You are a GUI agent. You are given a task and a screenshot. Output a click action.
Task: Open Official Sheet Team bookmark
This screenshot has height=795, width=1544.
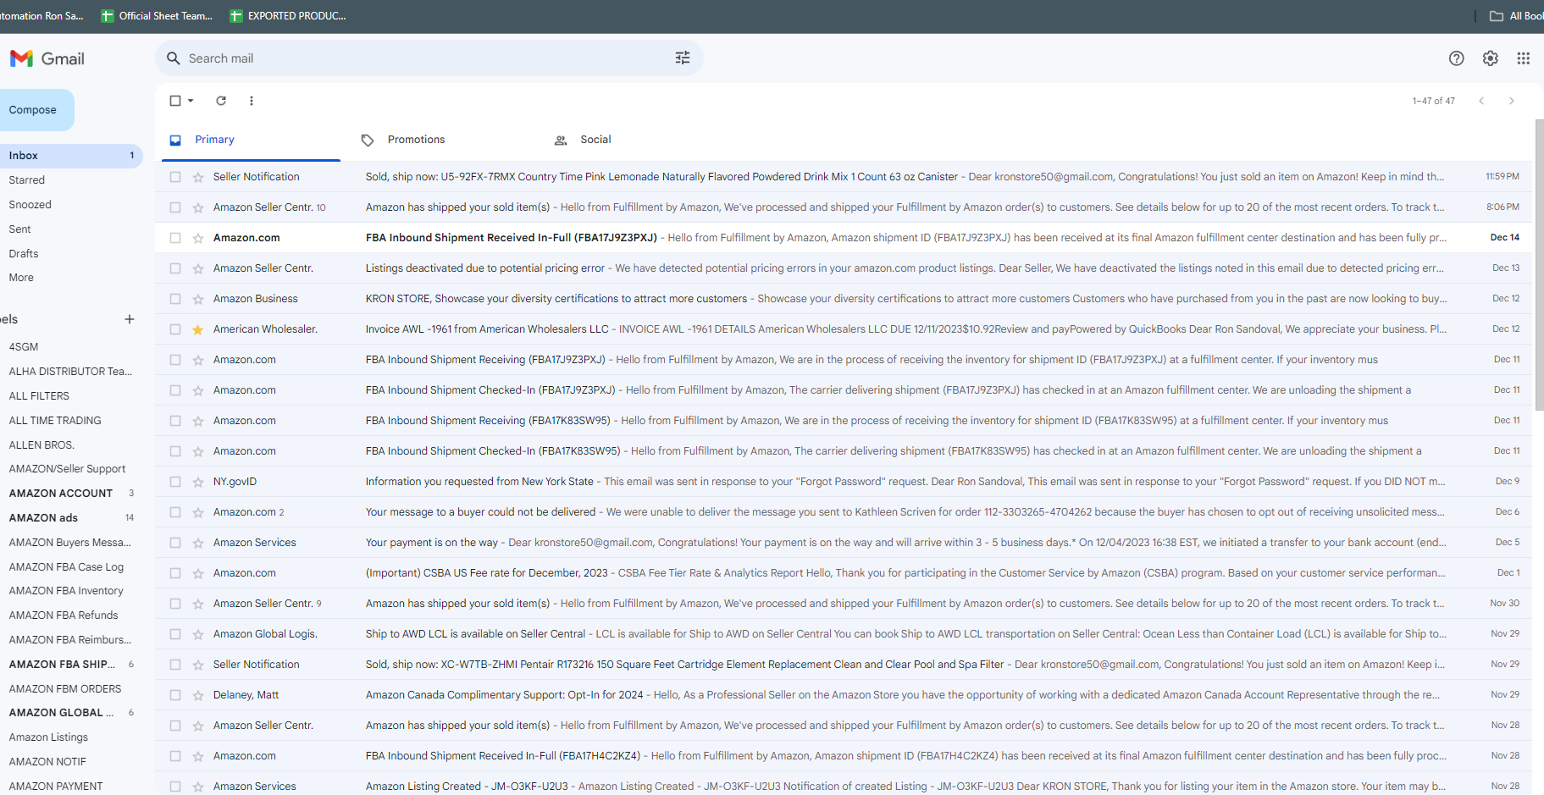(157, 16)
